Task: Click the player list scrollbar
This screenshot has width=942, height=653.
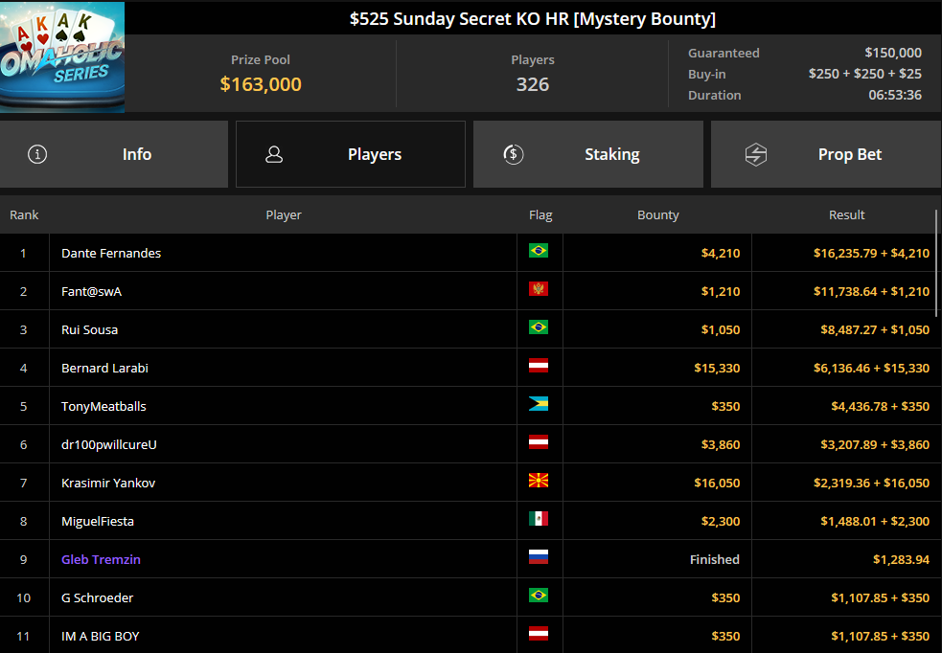Action: tap(936, 263)
